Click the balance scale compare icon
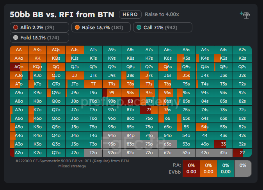This screenshot has width=263, height=190. point(245,15)
